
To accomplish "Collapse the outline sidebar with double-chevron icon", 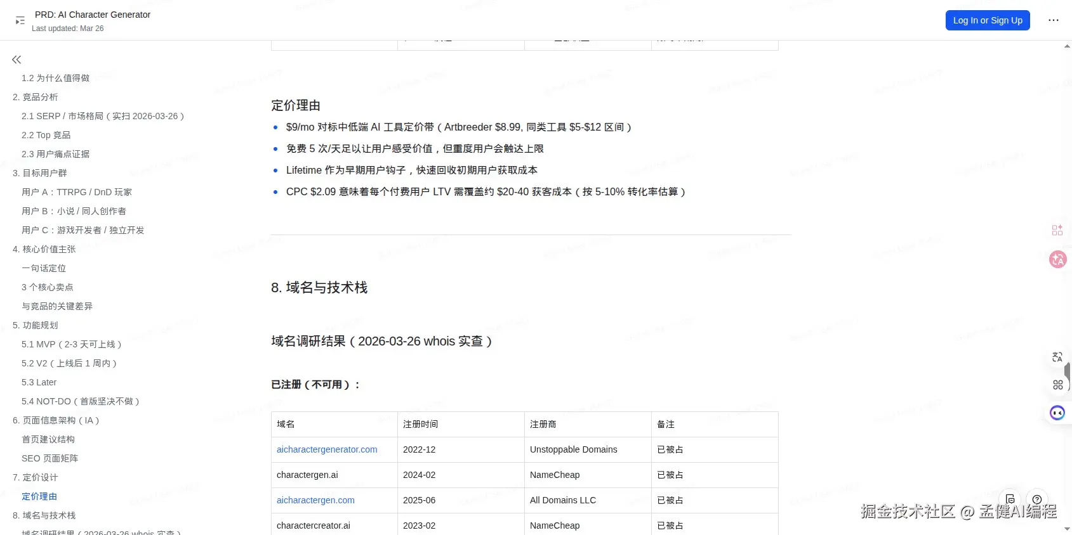I will pyautogui.click(x=17, y=60).
